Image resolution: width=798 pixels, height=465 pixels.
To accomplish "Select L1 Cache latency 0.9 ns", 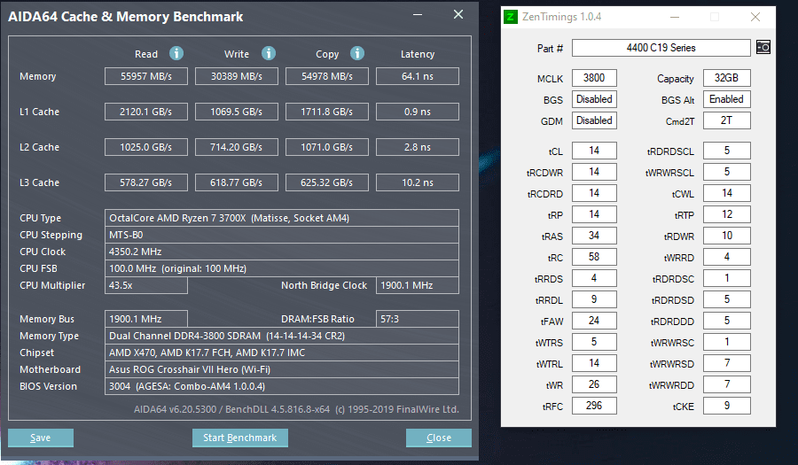I will [x=418, y=112].
